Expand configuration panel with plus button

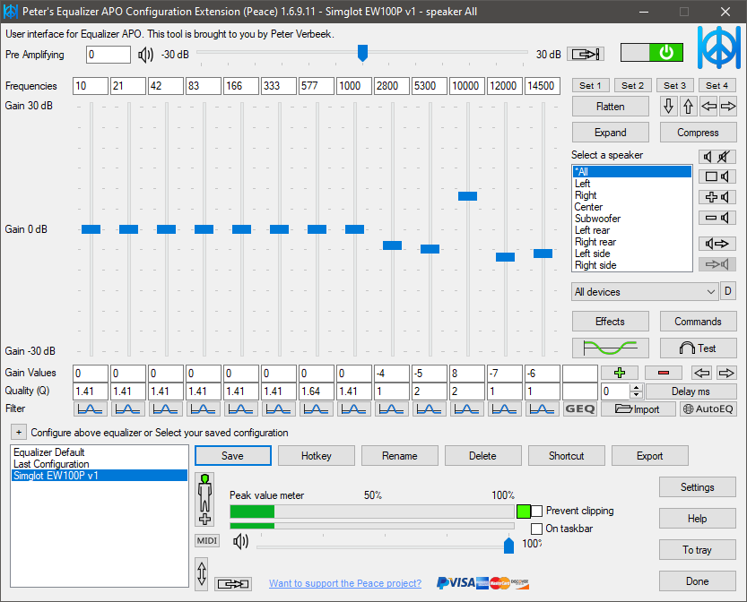tap(19, 432)
